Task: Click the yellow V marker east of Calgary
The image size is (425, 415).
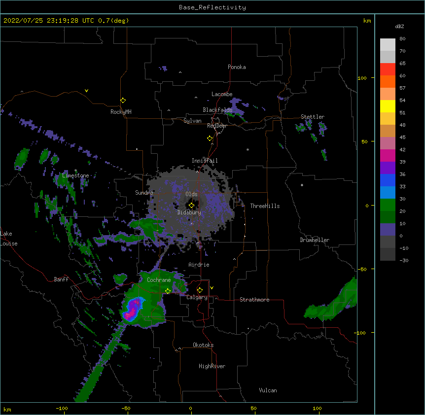Action: coord(212,288)
